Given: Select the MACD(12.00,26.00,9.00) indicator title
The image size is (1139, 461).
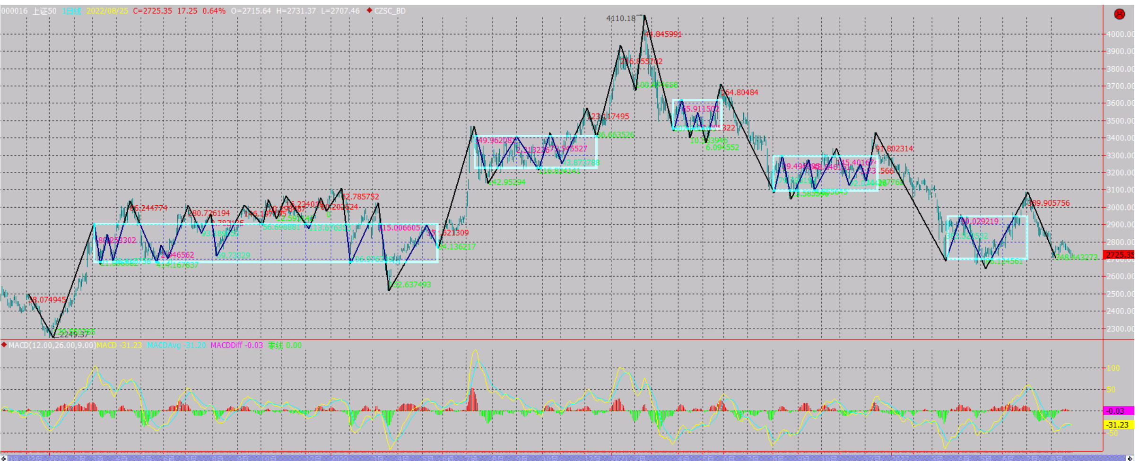Looking at the screenshot, I should (x=52, y=346).
